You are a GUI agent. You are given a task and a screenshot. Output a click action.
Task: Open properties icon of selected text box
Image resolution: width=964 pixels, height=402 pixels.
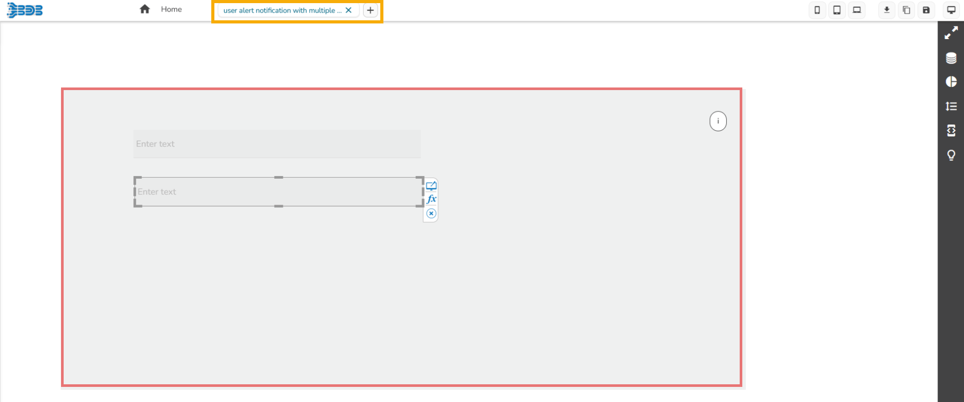[x=431, y=185]
